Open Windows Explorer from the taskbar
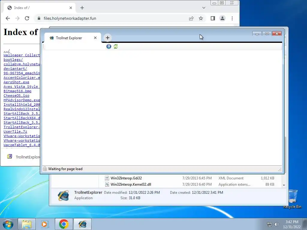The width and height of the screenshot is (307, 230). pyautogui.click(x=27, y=224)
